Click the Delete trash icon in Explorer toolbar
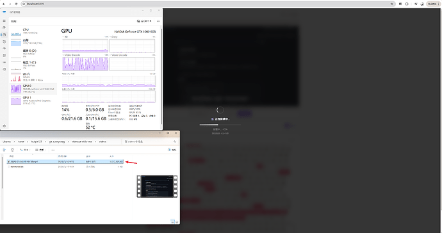442x233 pixels. tap(12, 150)
